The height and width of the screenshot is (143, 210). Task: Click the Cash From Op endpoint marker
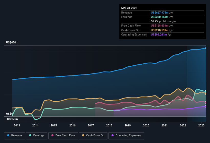pos(206,94)
